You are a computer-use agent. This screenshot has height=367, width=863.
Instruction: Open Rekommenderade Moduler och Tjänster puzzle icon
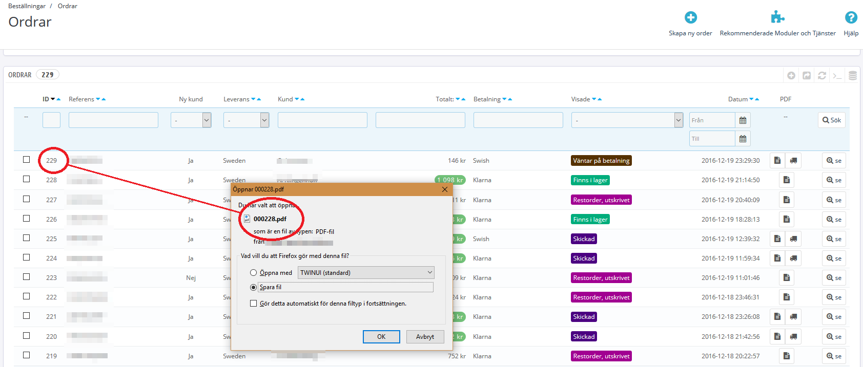pos(777,17)
